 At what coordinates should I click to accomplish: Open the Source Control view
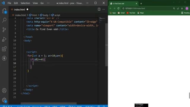[4, 30]
